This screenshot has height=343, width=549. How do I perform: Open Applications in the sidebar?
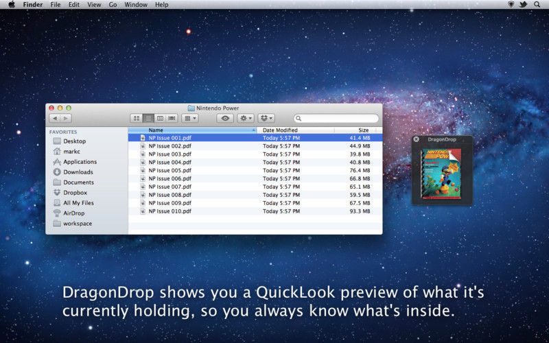pos(80,162)
